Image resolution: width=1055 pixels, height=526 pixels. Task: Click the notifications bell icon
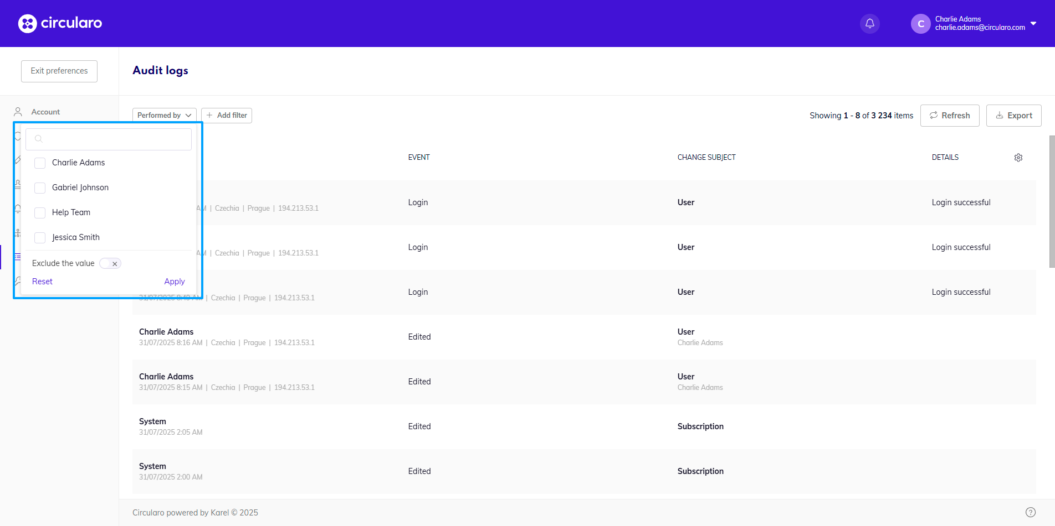tap(869, 23)
